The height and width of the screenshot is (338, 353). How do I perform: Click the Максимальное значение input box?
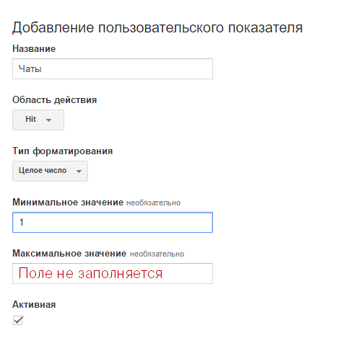pos(113,273)
